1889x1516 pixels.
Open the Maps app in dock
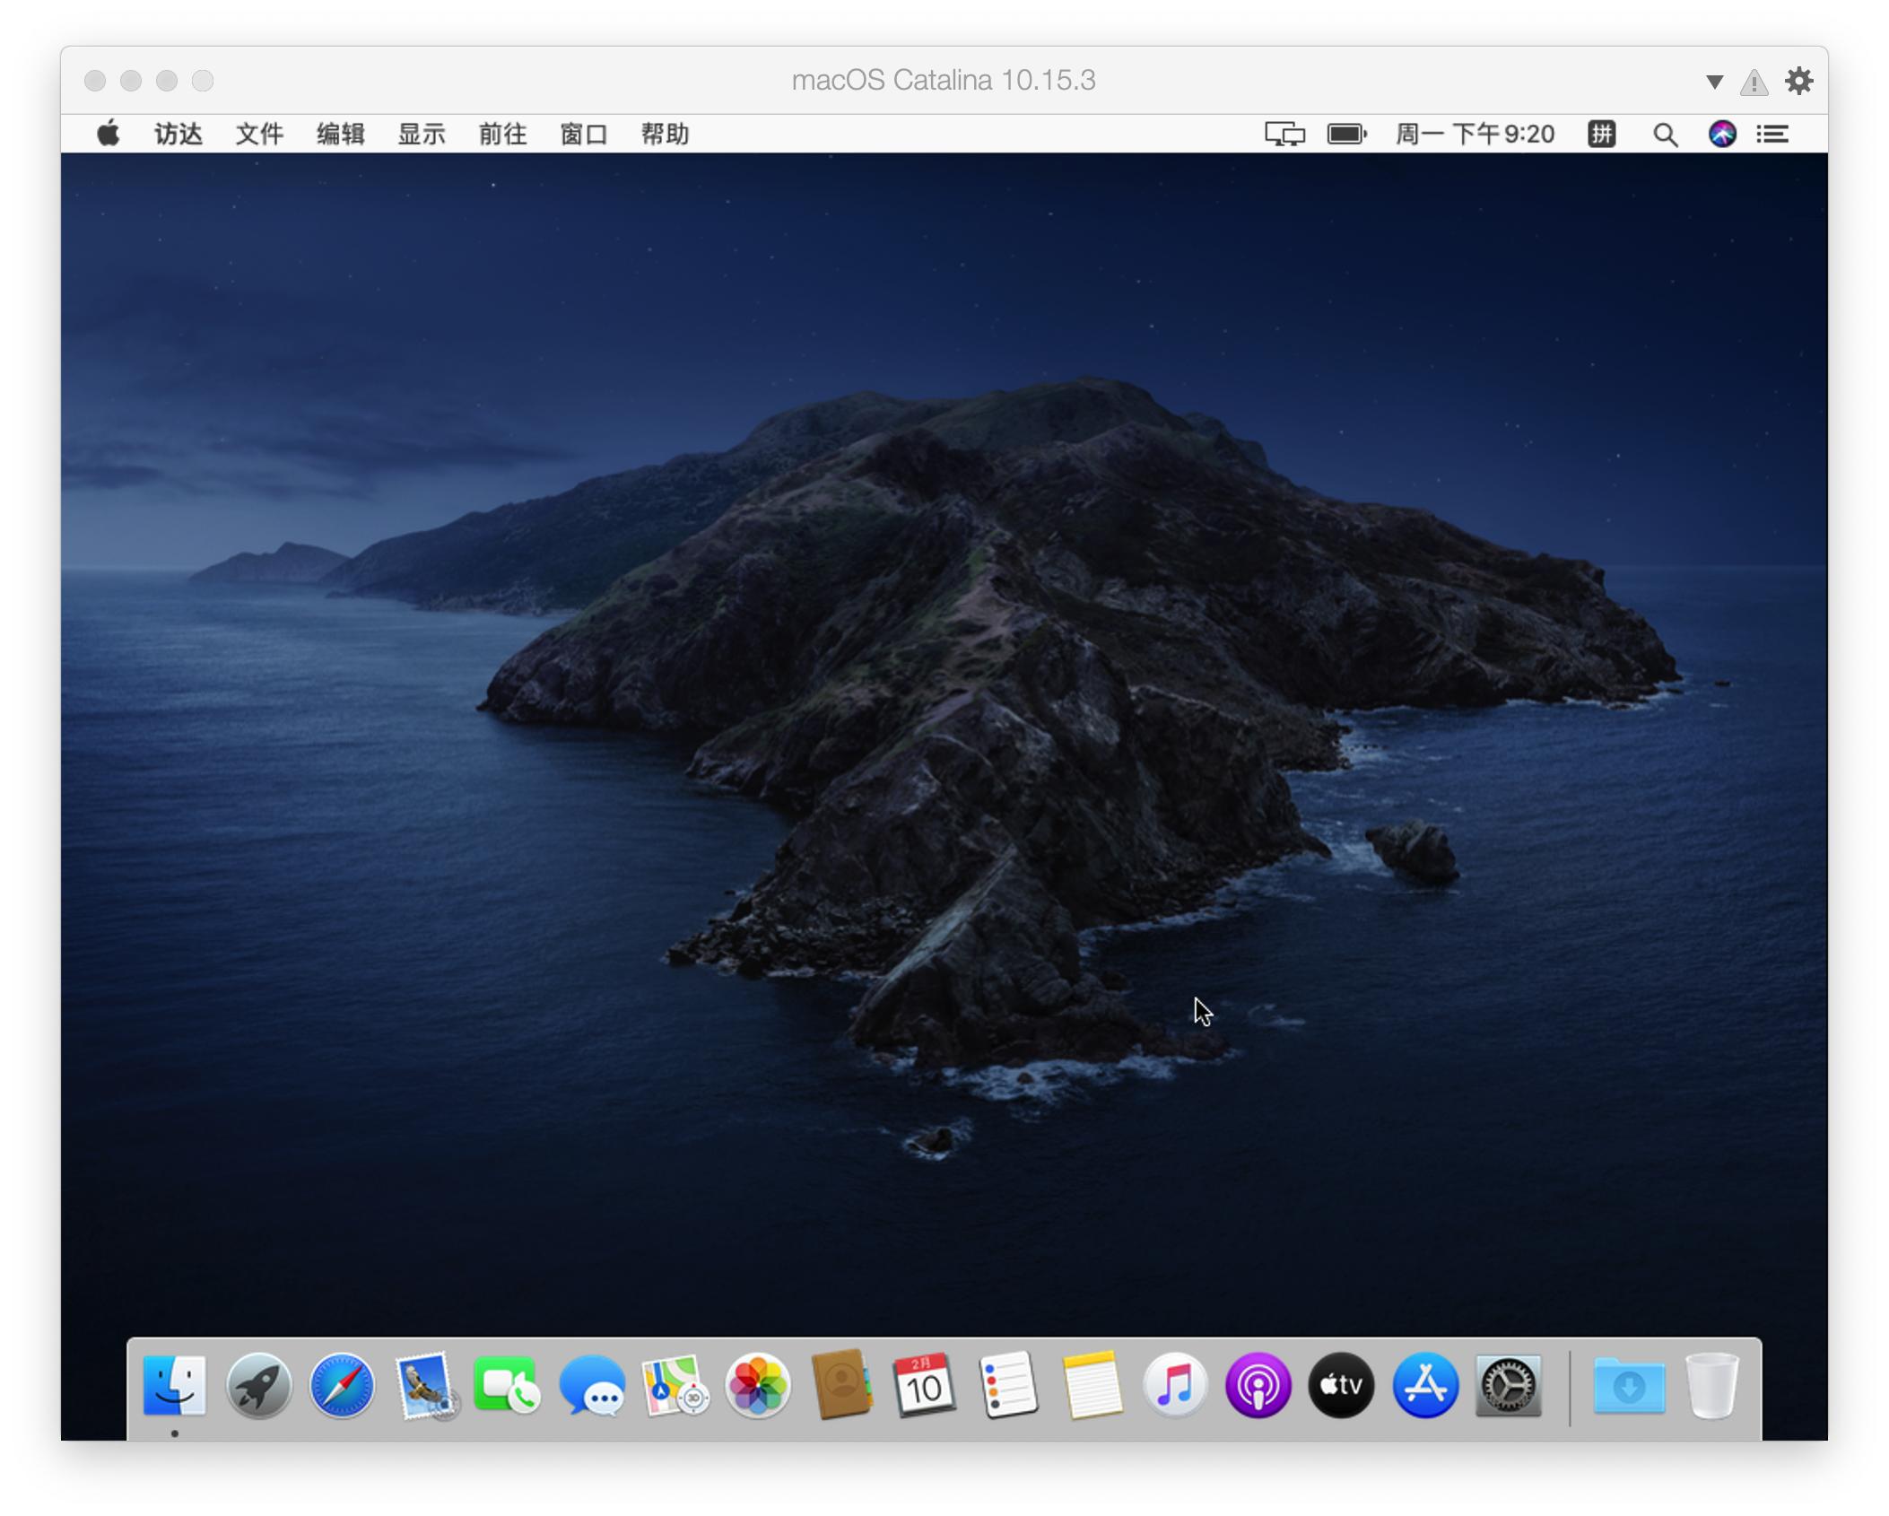coord(675,1386)
